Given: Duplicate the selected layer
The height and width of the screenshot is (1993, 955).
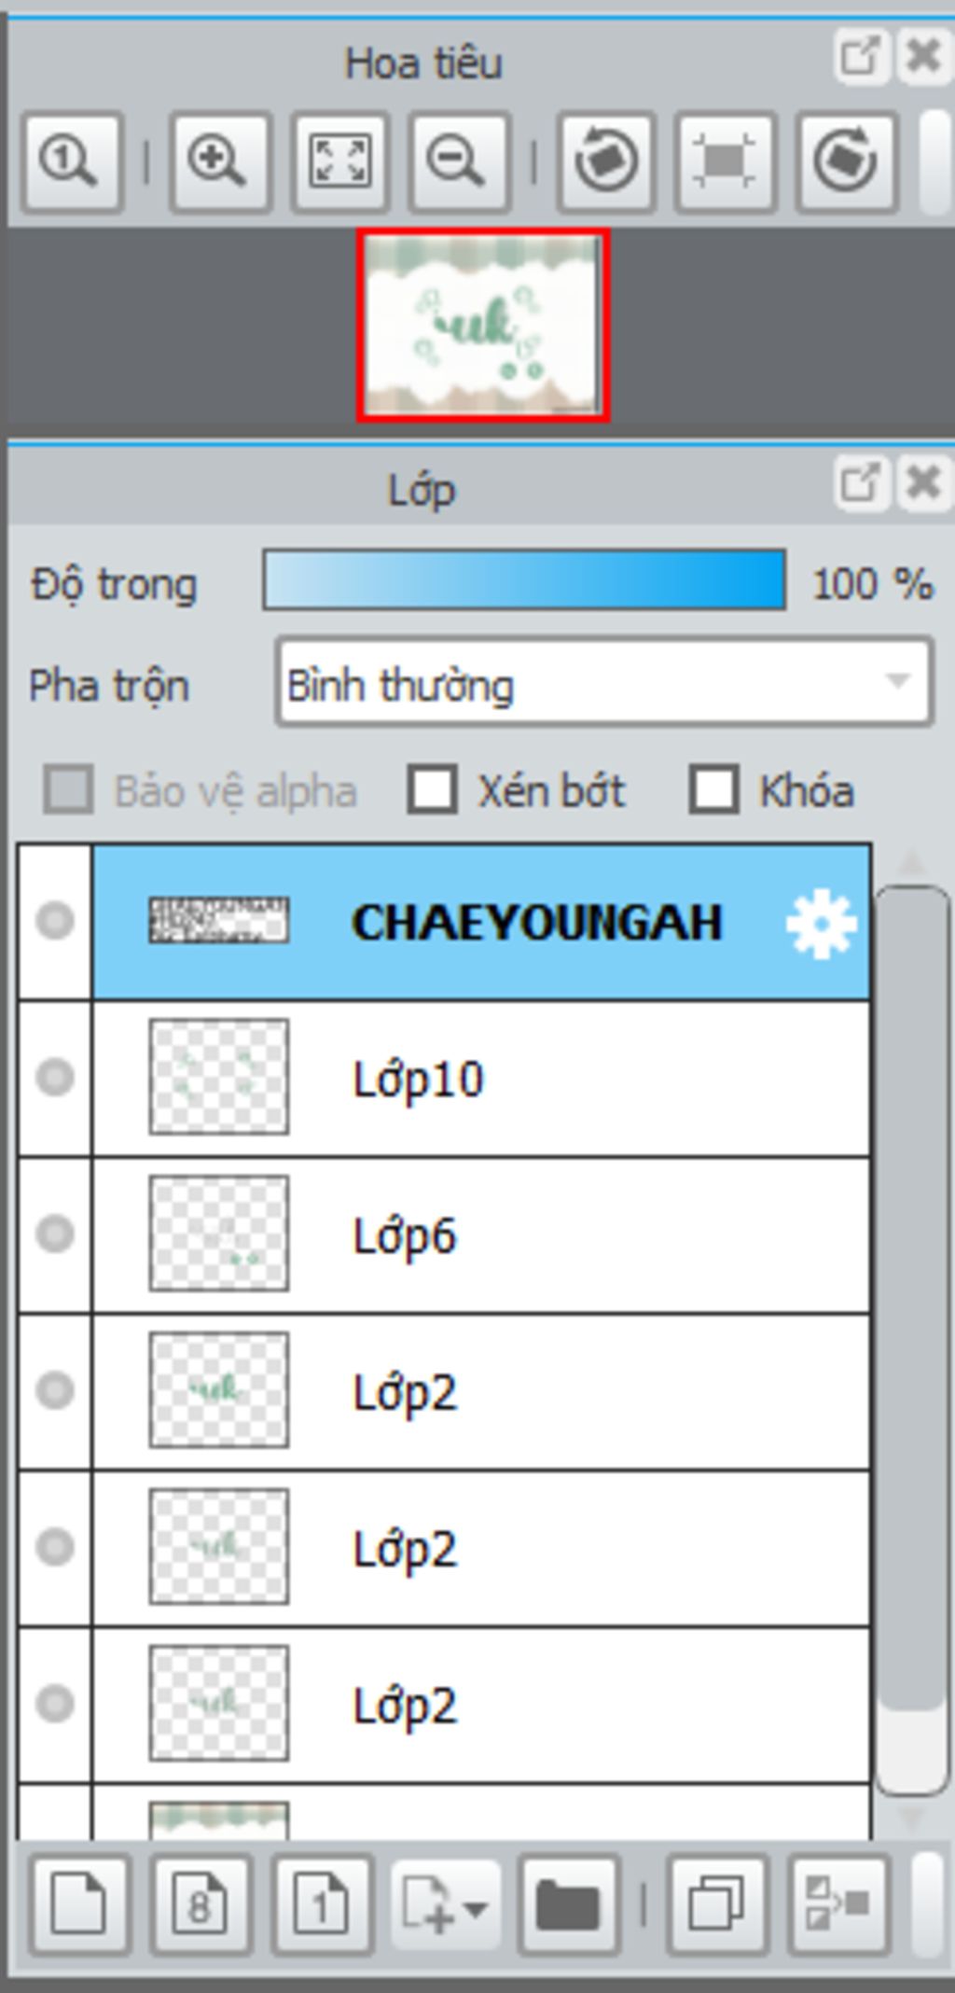Looking at the screenshot, I should [x=716, y=1903].
